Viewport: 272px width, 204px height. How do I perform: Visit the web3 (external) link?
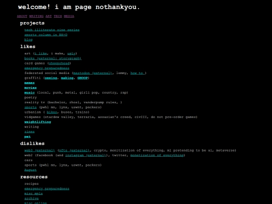[40, 150]
